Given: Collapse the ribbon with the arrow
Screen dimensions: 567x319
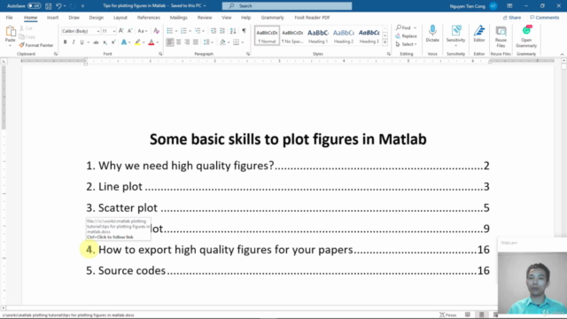Looking at the screenshot, I should [x=562, y=54].
